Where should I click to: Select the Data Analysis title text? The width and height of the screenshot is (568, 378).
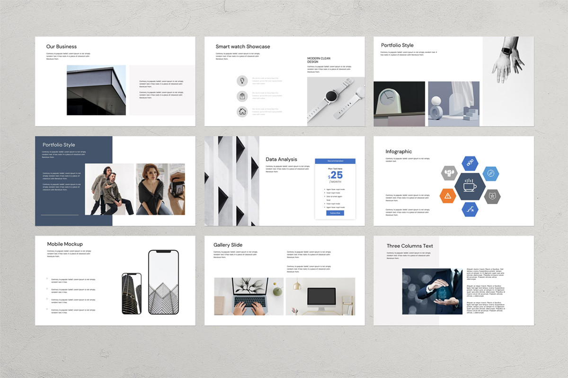282,159
